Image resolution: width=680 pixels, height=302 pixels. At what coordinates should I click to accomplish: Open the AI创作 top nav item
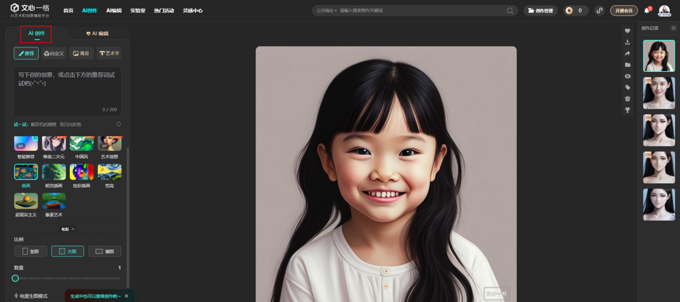pyautogui.click(x=90, y=11)
